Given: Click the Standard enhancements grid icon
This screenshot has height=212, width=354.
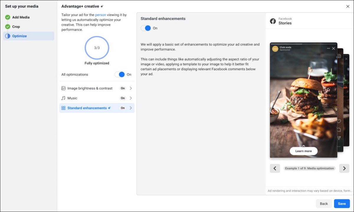Looking at the screenshot, I should [63, 108].
